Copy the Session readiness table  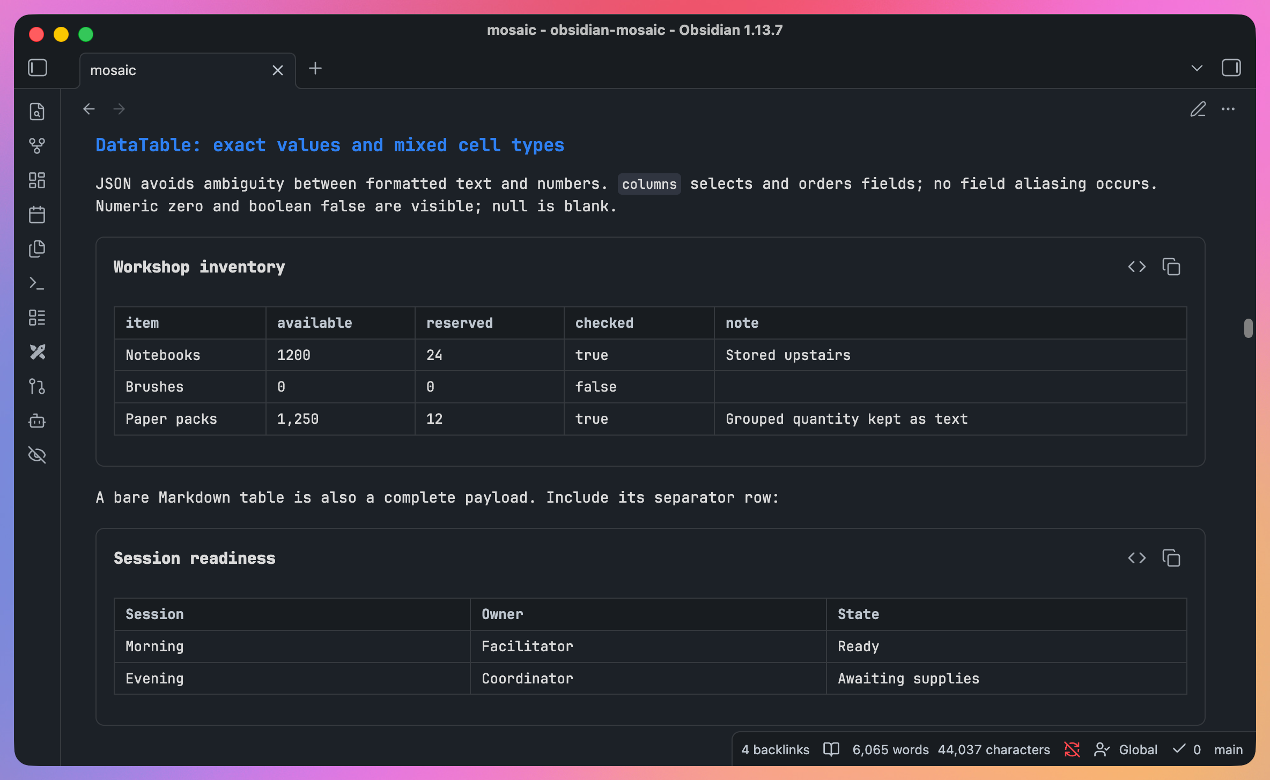click(1171, 558)
